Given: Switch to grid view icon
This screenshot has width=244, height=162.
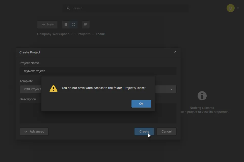Looking at the screenshot, I should click(74, 24).
